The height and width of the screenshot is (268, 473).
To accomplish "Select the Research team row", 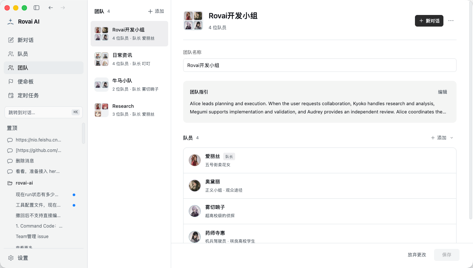I will [129, 110].
